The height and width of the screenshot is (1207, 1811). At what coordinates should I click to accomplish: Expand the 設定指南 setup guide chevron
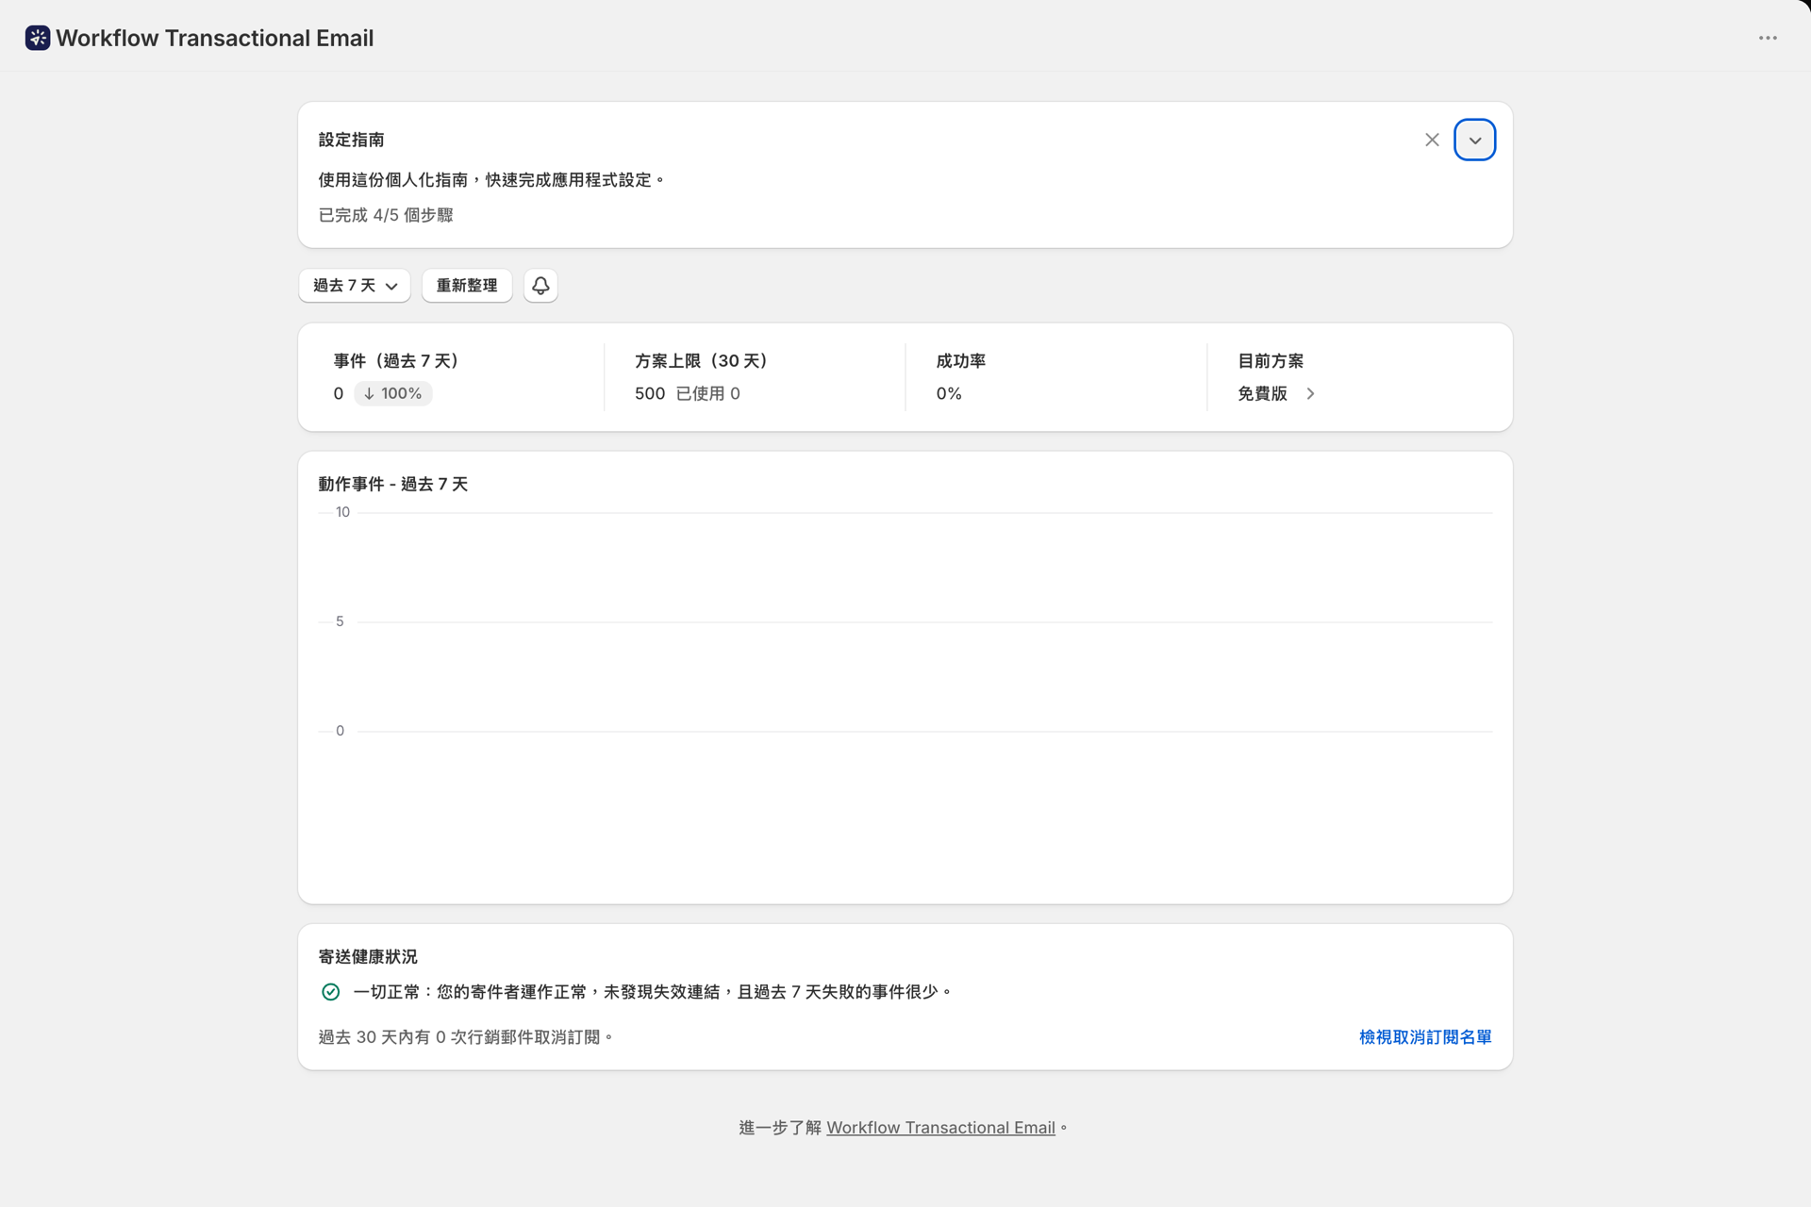click(1474, 140)
